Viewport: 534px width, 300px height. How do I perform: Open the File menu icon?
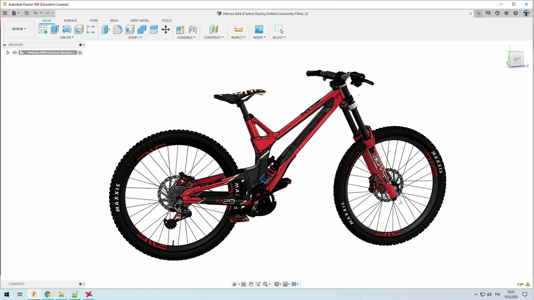point(14,13)
